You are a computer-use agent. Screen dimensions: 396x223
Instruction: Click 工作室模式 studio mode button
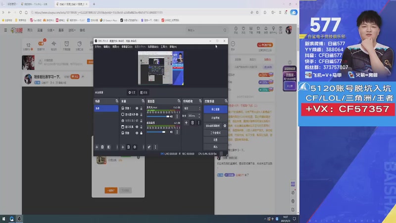(x=215, y=133)
